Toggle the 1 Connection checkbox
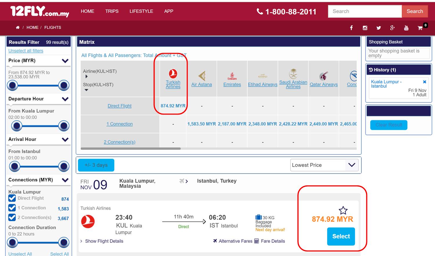This screenshot has width=435, height=256. tap(12, 208)
